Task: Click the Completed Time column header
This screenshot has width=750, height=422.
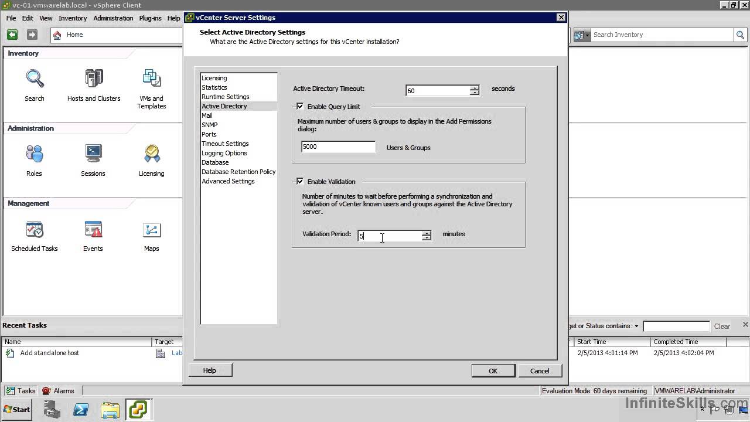Action: [688, 342]
